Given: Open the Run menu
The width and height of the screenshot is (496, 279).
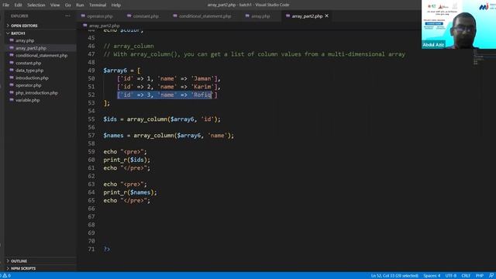Looking at the screenshot, I should (x=80, y=5).
